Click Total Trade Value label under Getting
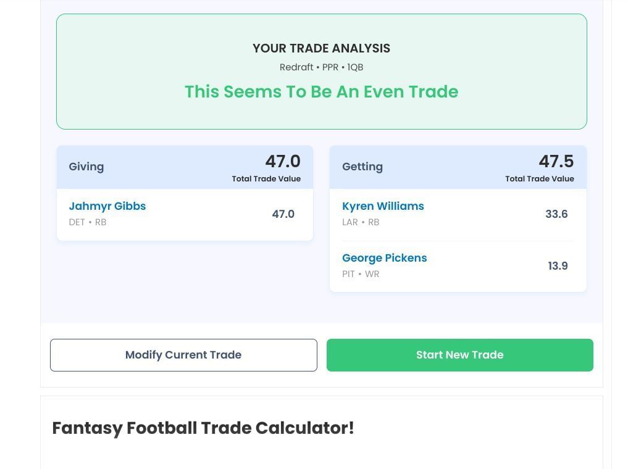 539,179
